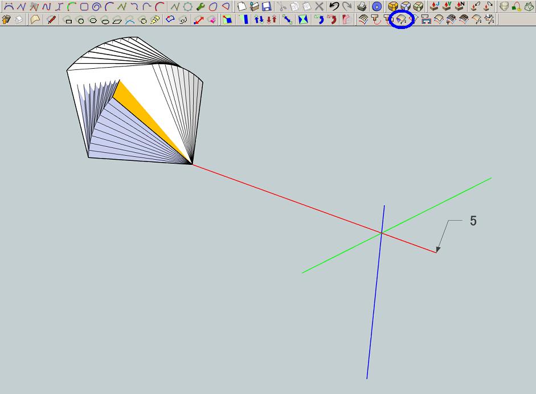Click the red double-arrow offset tool

(x=199, y=19)
